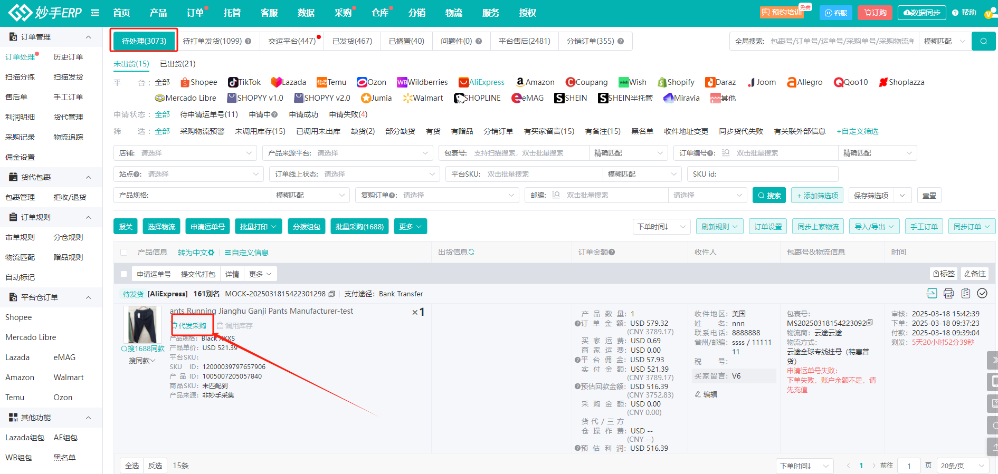The height and width of the screenshot is (474, 998).
Task: Click 全选 to select all orders
Action: (x=132, y=466)
